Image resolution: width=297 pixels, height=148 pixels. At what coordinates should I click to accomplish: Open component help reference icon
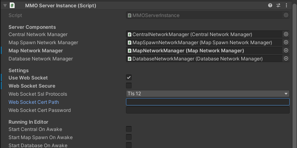click(x=270, y=6)
